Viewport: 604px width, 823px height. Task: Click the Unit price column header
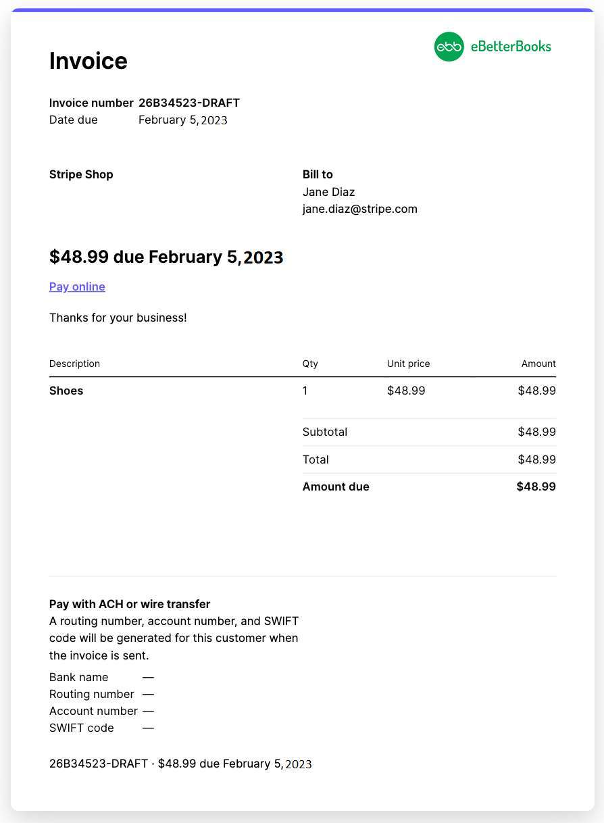[x=409, y=364]
